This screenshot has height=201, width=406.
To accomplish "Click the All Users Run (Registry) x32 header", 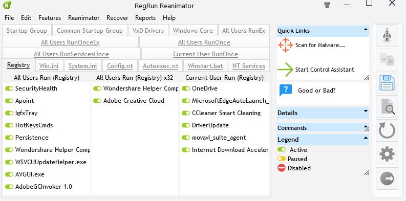I will (135, 78).
